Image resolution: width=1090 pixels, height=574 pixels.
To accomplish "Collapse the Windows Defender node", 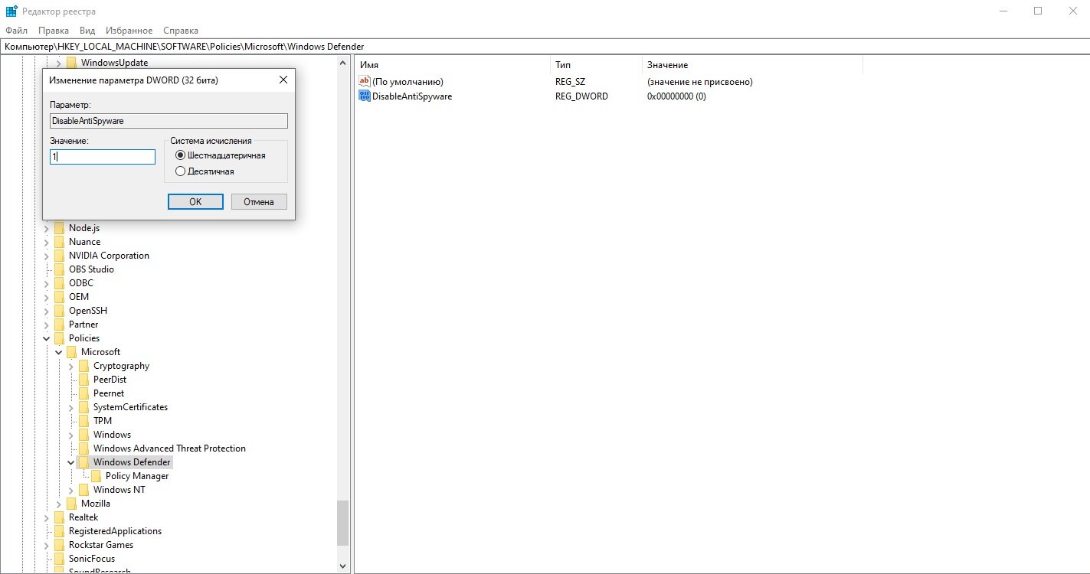I will coord(71,462).
